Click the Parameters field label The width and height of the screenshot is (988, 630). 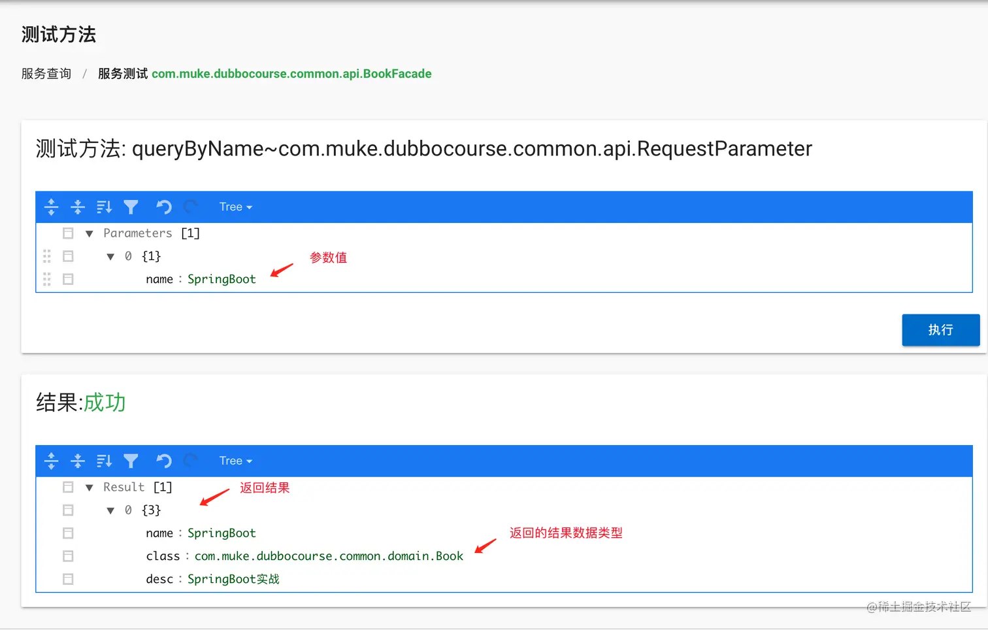pos(138,233)
